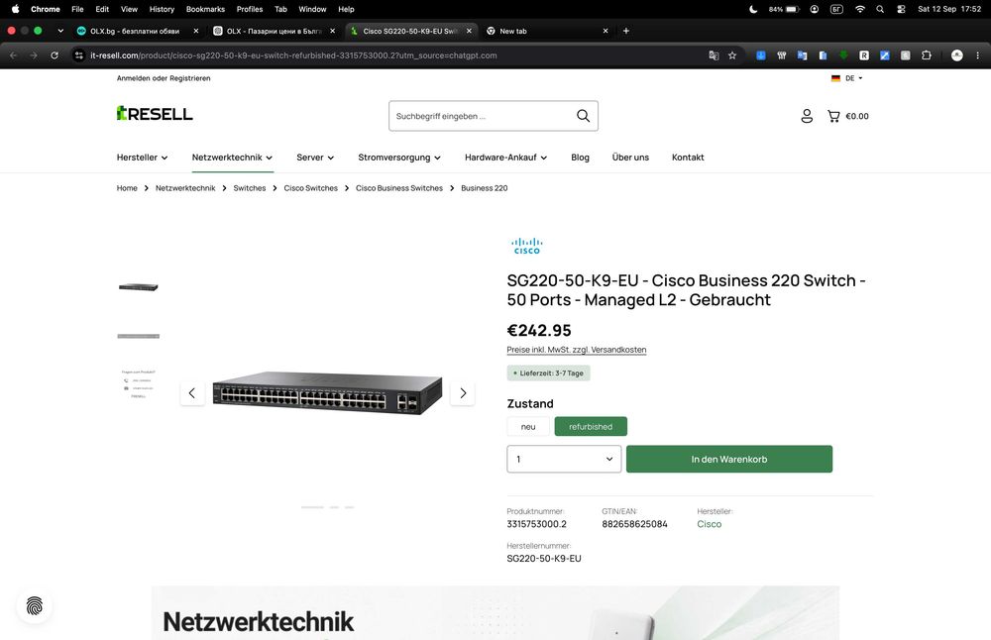Close the New tab tab
Viewport: 991px width, 640px height.
[x=605, y=31]
